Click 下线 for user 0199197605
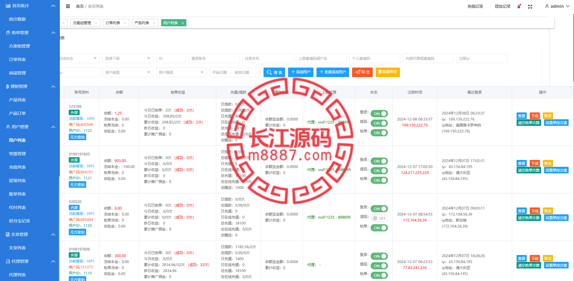This screenshot has width=574, height=281. (x=535, y=163)
